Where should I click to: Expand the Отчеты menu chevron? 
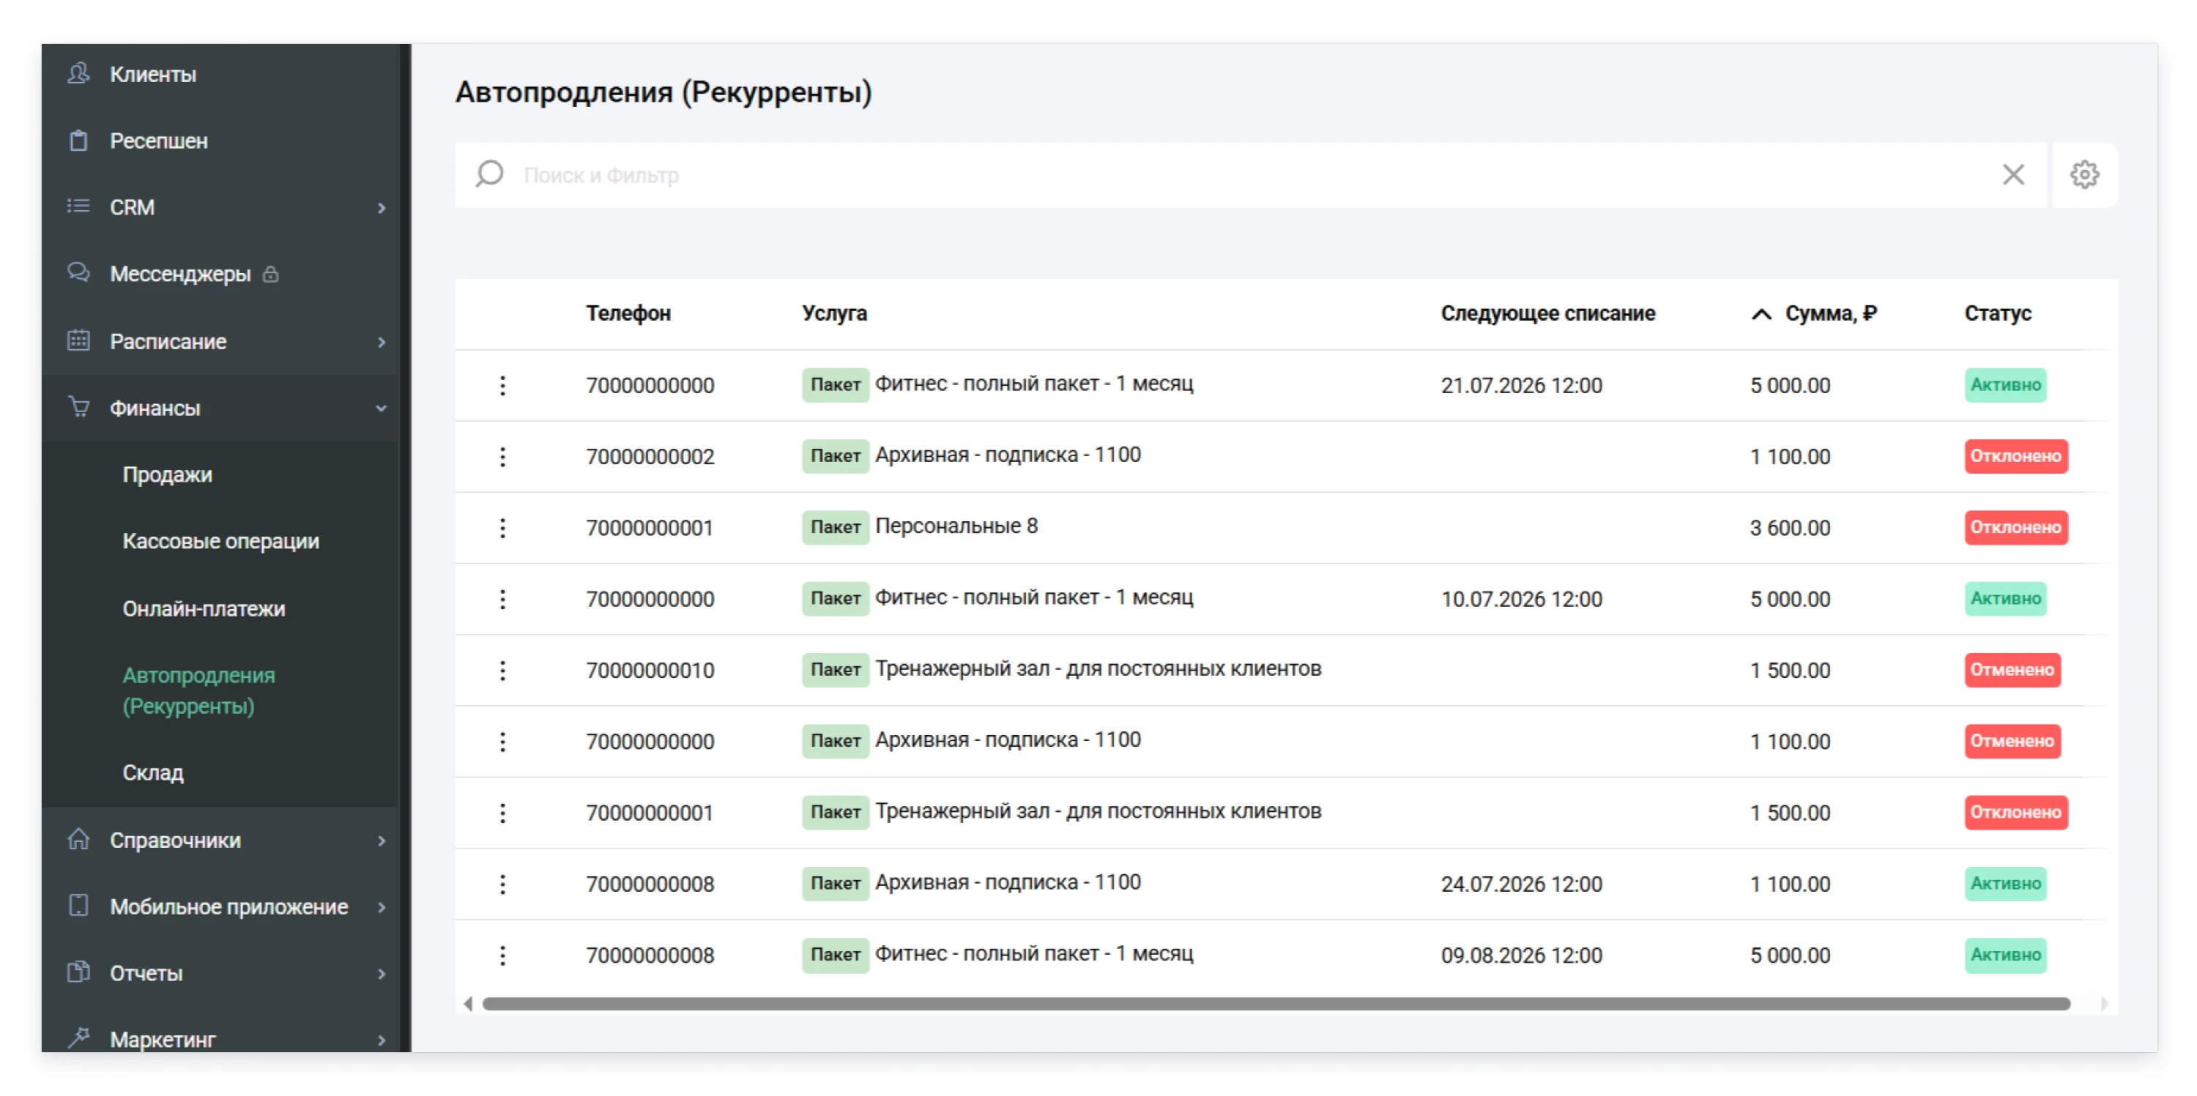click(382, 973)
